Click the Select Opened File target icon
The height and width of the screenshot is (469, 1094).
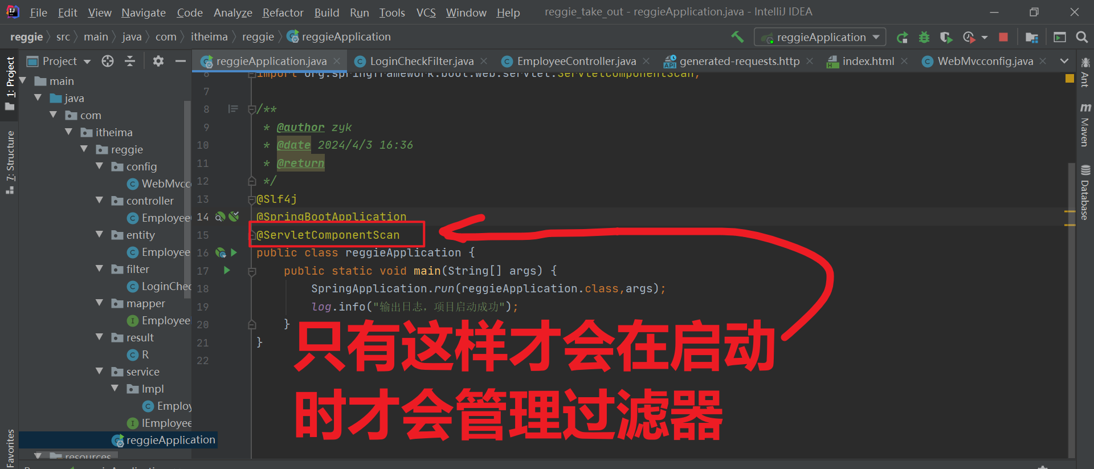point(108,61)
